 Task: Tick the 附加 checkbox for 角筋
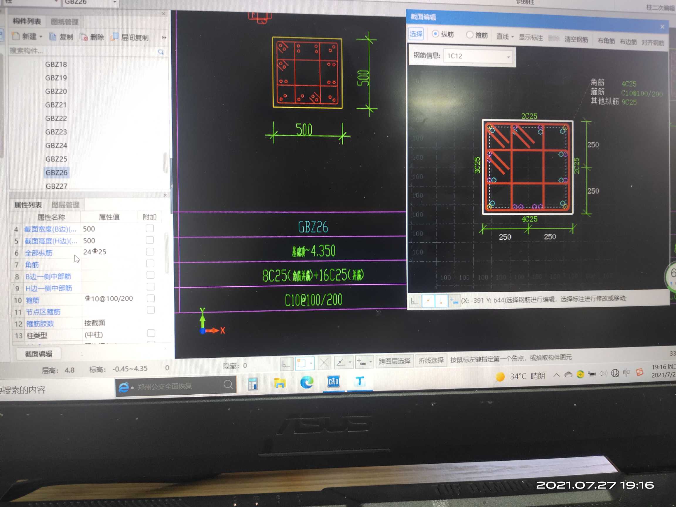pyautogui.click(x=150, y=263)
